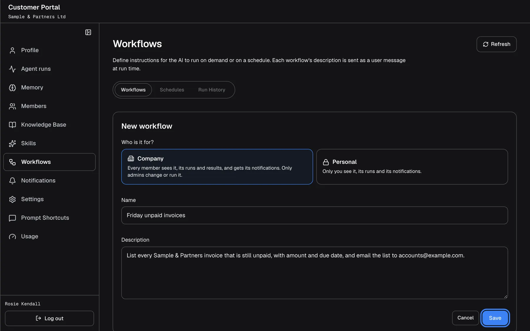
Task: Log out of the portal
Action: pyautogui.click(x=49, y=318)
